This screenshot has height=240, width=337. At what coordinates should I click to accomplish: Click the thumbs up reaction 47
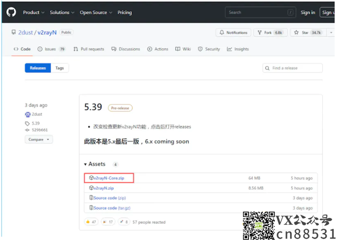point(91,222)
